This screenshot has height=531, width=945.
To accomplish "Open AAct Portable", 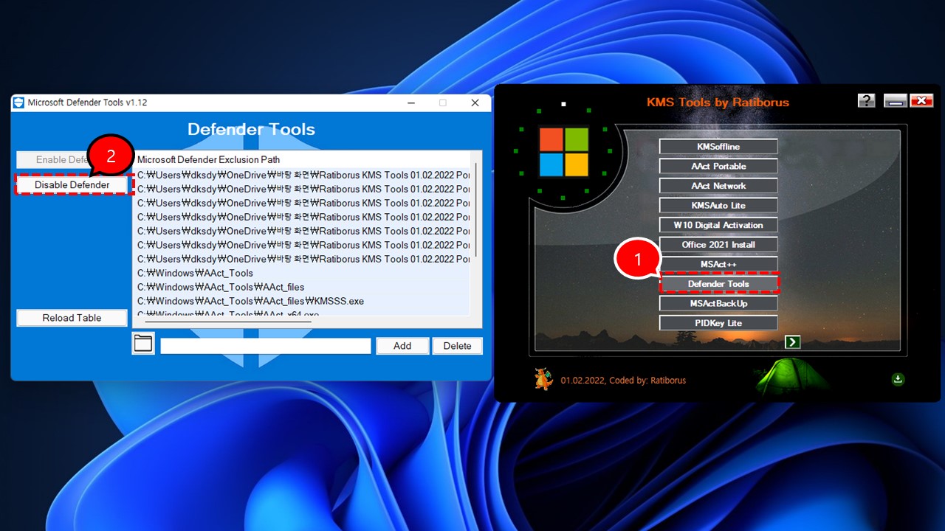I will tap(718, 166).
